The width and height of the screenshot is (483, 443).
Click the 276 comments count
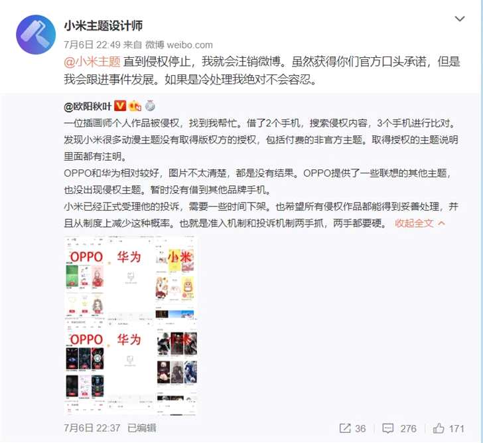click(408, 428)
